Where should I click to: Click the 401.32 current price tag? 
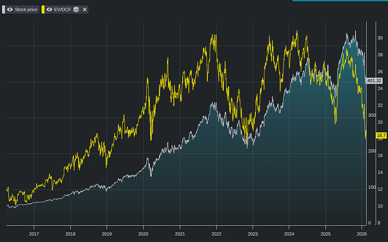pos(374,81)
